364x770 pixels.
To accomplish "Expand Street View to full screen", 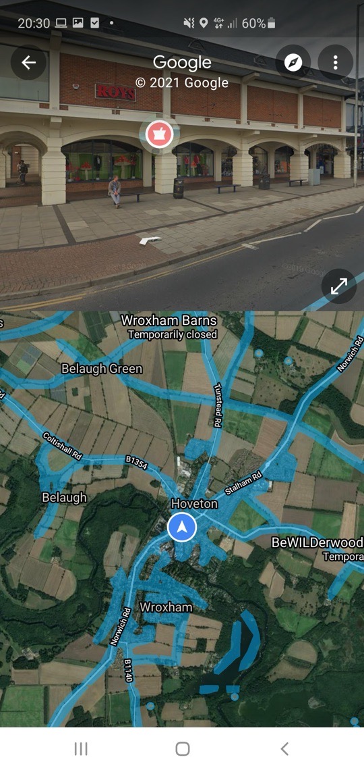I will coord(338,286).
